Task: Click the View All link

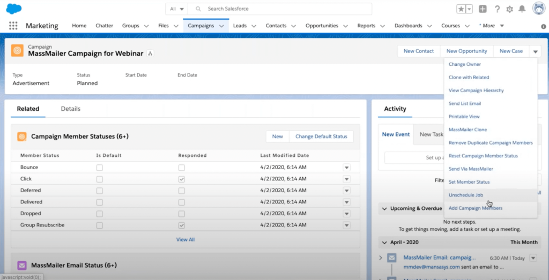Action: click(186, 239)
